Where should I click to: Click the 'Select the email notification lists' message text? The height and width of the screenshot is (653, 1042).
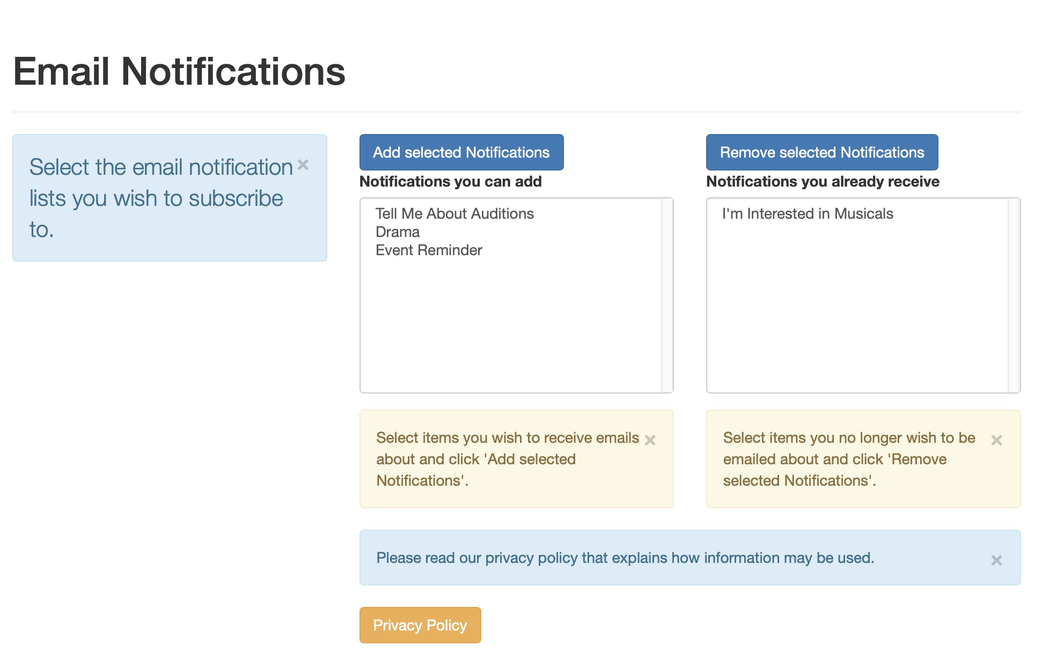(161, 198)
